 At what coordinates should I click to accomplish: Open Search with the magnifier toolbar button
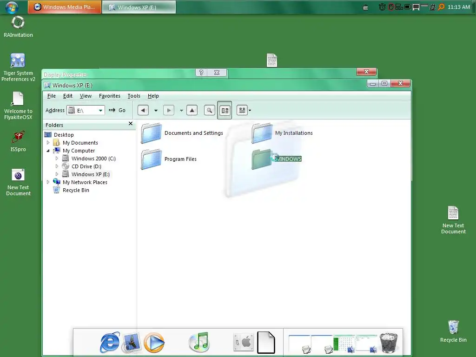[210, 110]
